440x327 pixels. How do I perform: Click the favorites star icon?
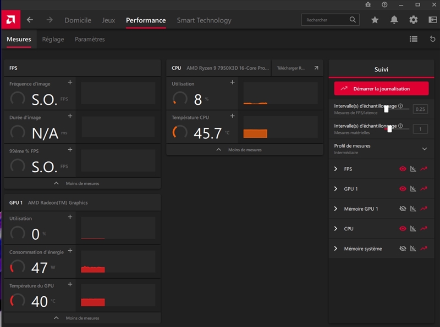[375, 20]
